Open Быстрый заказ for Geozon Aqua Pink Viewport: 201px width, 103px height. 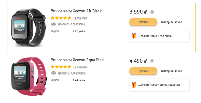[171, 71]
